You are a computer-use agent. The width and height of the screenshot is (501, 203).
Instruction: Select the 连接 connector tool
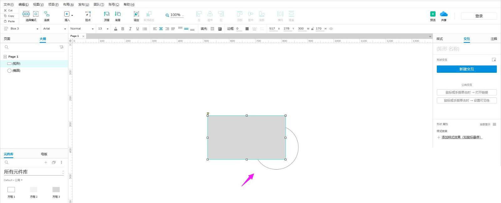[47, 14]
